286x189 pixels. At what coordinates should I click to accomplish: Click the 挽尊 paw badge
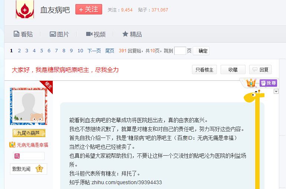coord(268,83)
